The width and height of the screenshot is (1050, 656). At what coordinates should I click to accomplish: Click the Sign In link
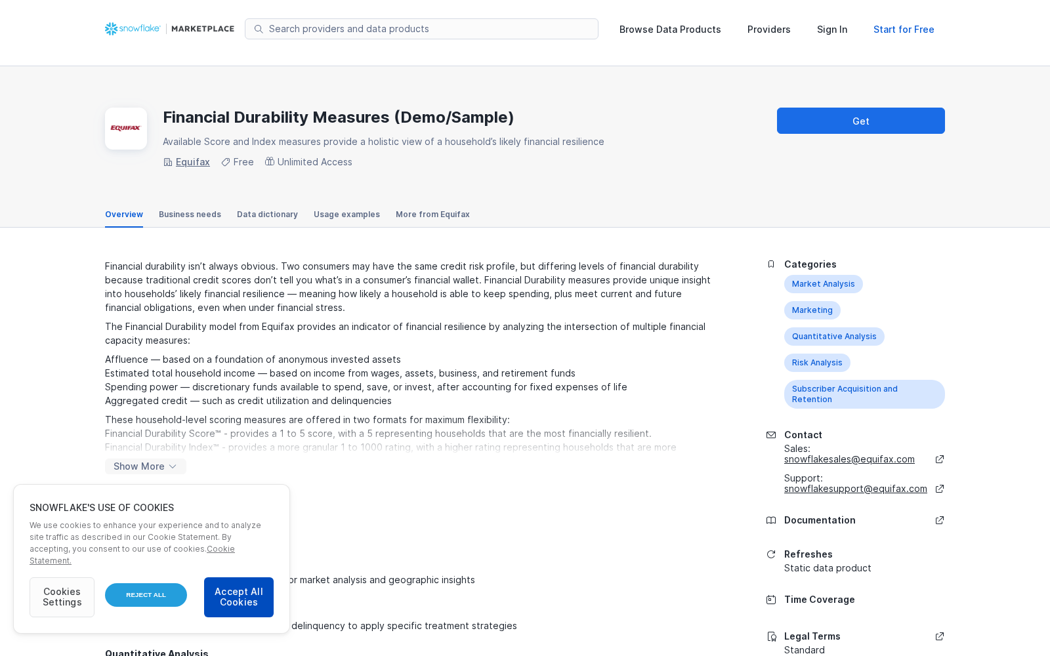832,30
